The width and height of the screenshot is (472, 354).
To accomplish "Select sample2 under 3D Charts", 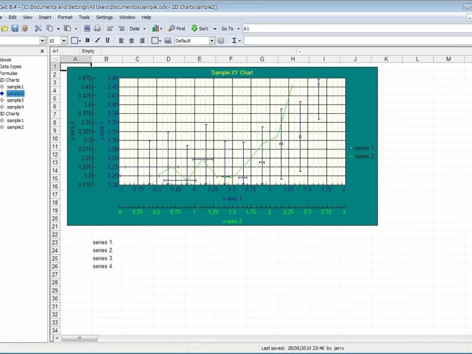I will click(x=15, y=127).
